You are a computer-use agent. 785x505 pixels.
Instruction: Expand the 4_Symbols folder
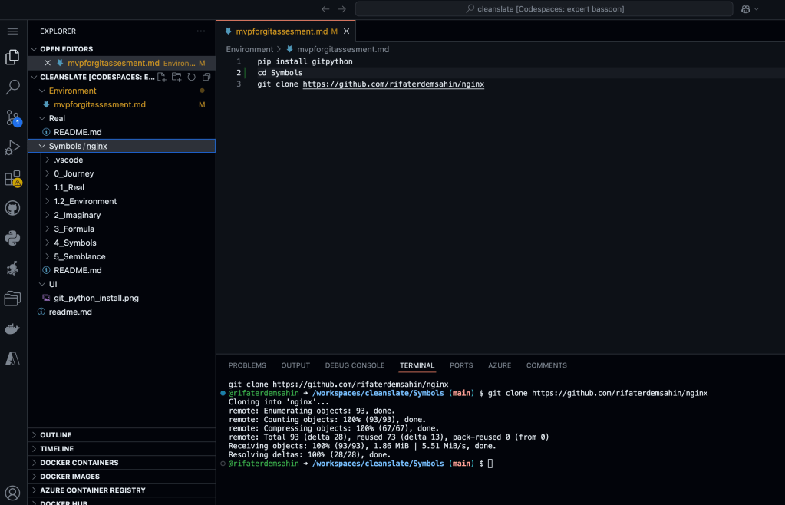(x=48, y=243)
